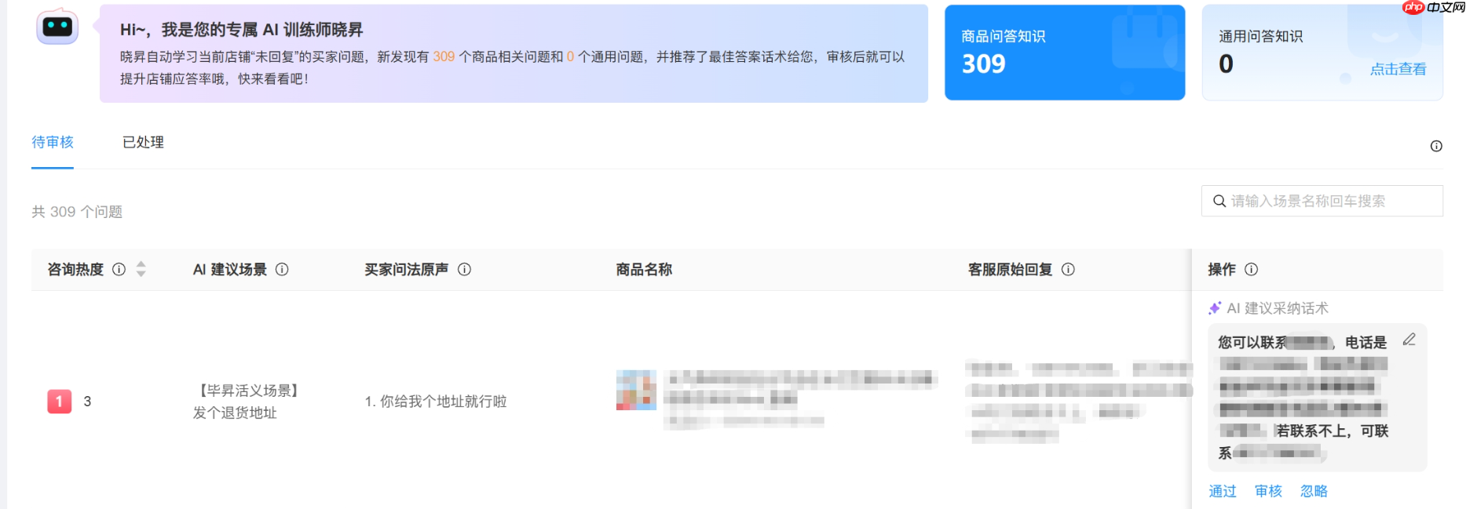Open the 通用问答知识 card

pyautogui.click(x=1322, y=53)
